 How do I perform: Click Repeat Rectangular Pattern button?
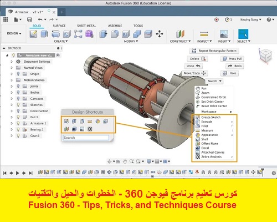click(214, 51)
